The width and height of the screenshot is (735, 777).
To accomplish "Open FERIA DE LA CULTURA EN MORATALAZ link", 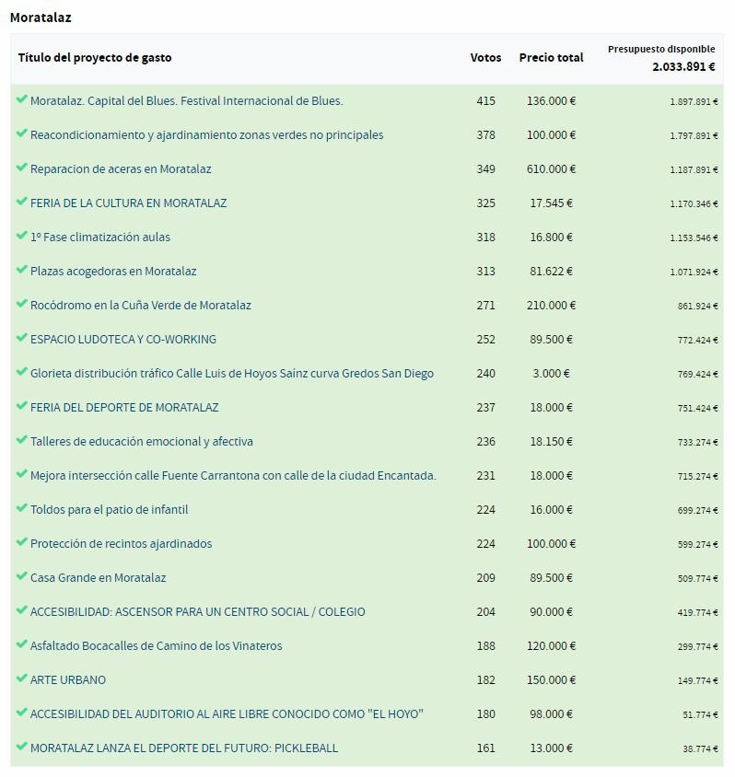I will pyautogui.click(x=128, y=203).
